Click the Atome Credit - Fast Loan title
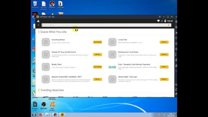 128,77
